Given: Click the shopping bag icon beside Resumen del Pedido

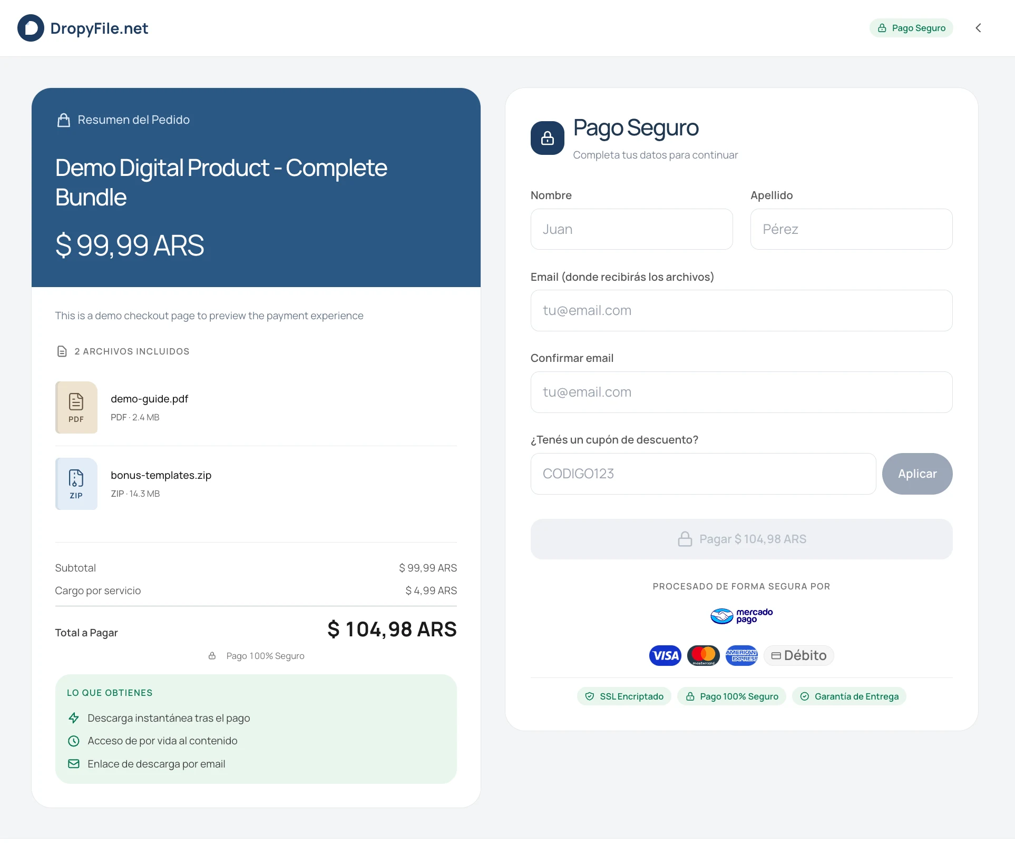Looking at the screenshot, I should (x=64, y=120).
